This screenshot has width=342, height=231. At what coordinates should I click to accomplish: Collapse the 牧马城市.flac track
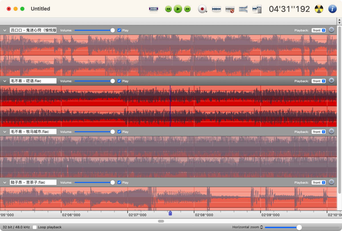click(x=5, y=132)
